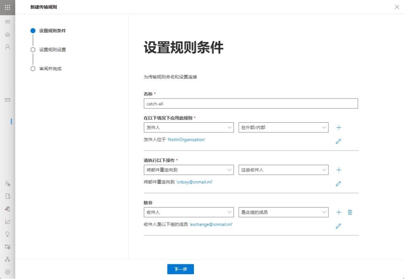The image size is (404, 279).
Task: Go to Home in left sidebar
Action: click(7, 34)
